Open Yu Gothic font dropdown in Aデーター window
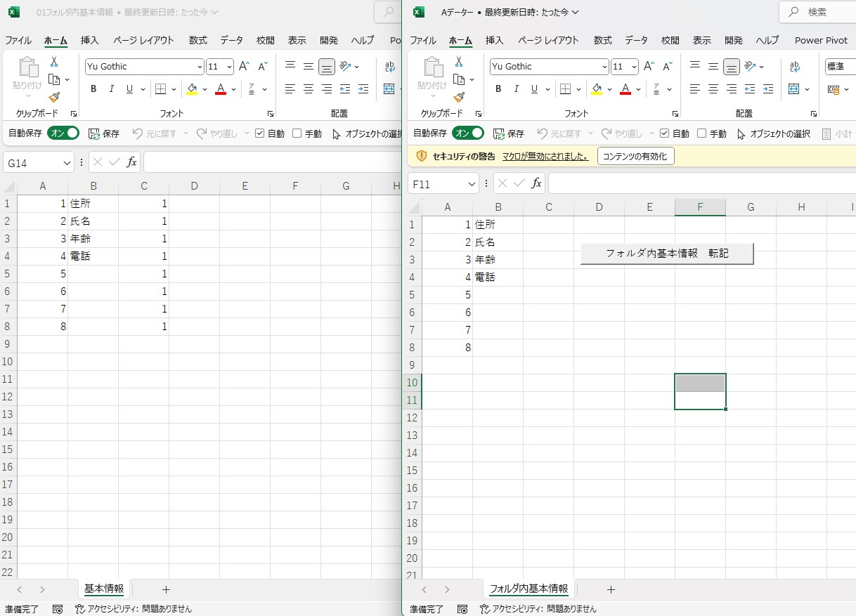 click(x=604, y=67)
